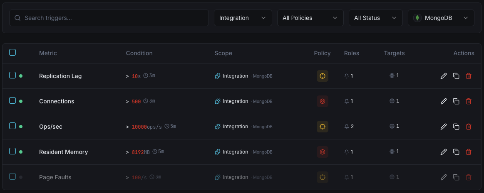This screenshot has height=193, width=484.
Task: Sort by the Targets column header
Action: (x=394, y=53)
